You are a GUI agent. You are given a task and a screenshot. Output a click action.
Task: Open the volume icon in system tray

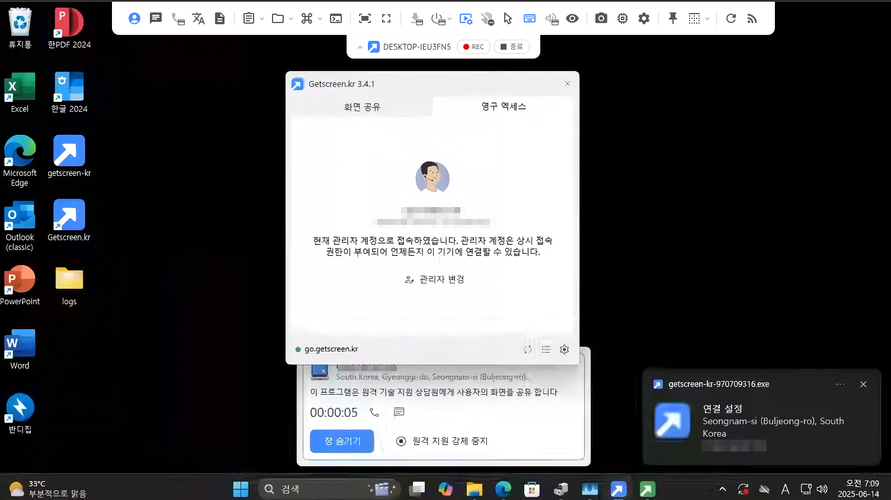point(822,489)
